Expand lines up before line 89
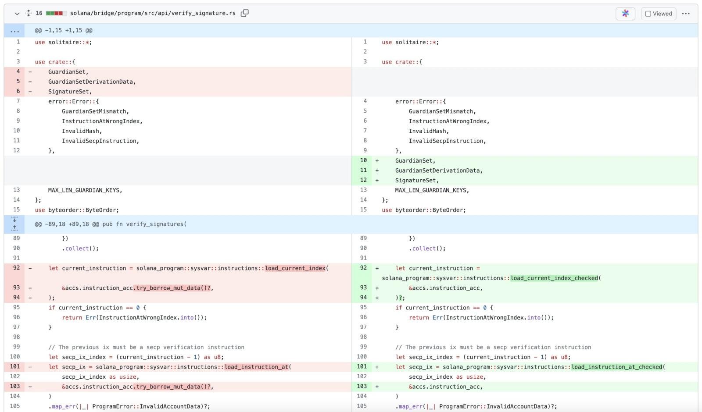This screenshot has height=412, width=702. click(14, 228)
